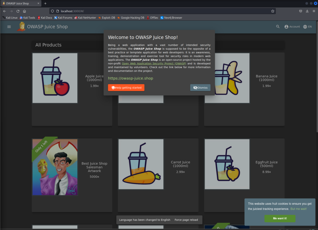Click the localhost:3000 address bar
The image size is (318, 230).
click(162, 11)
